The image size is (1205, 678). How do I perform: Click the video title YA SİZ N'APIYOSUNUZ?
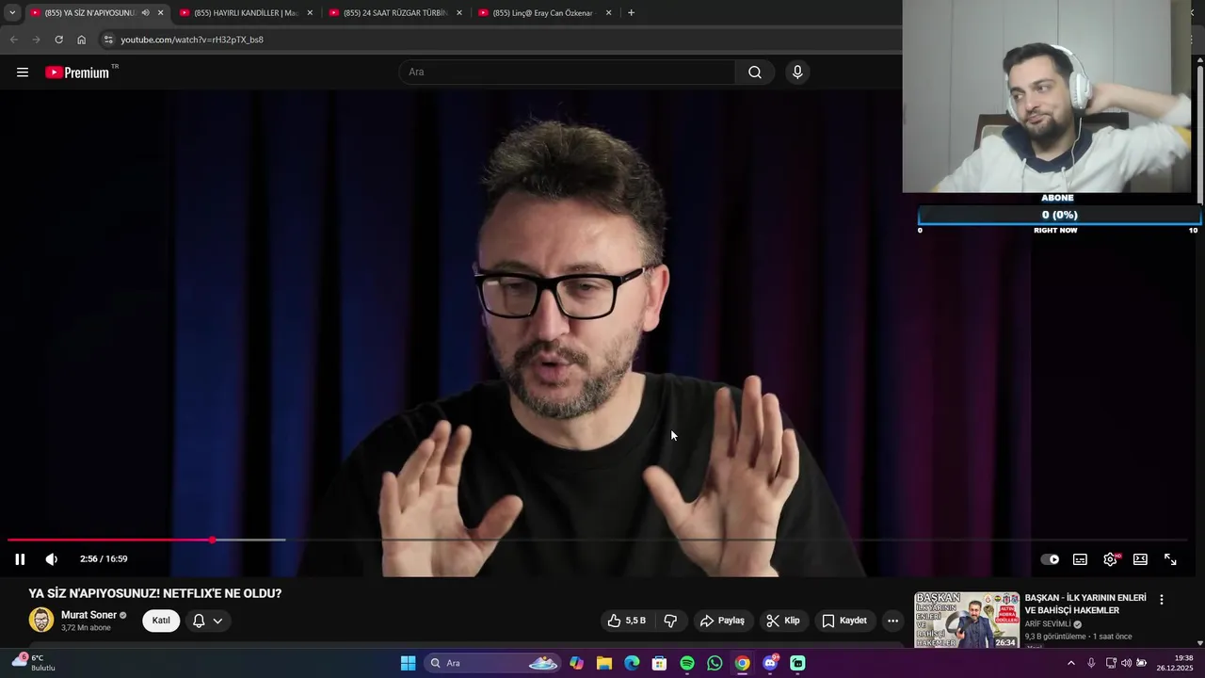[x=155, y=593]
